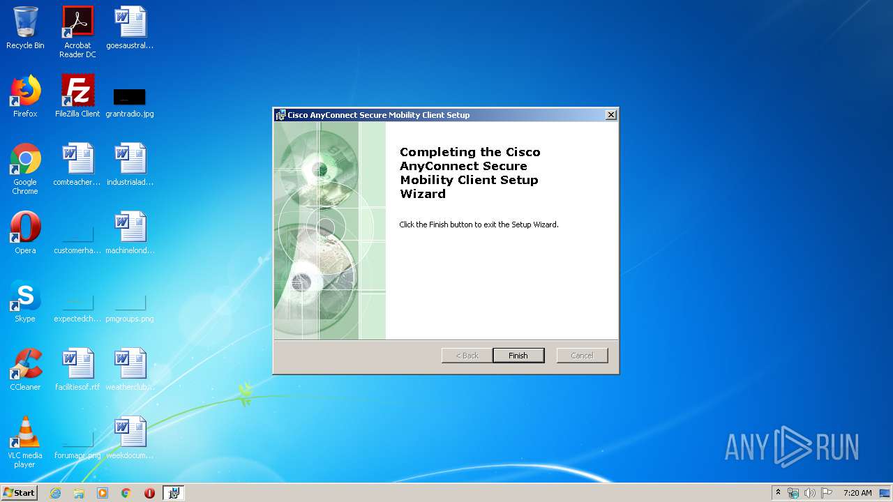Screen dimensions: 893x502
Task: Launch Internet Explorer from the taskbar
Action: coord(55,493)
